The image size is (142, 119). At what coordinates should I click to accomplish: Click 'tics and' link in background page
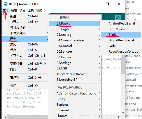[x=131, y=104]
